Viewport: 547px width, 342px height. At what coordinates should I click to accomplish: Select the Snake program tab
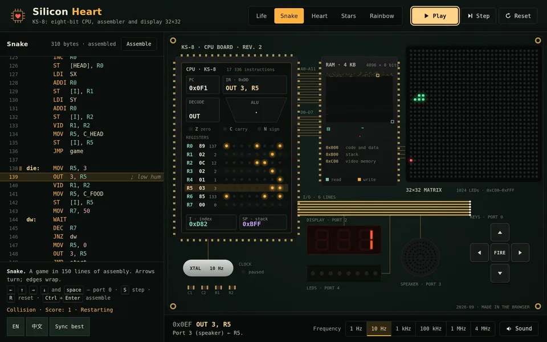[289, 16]
